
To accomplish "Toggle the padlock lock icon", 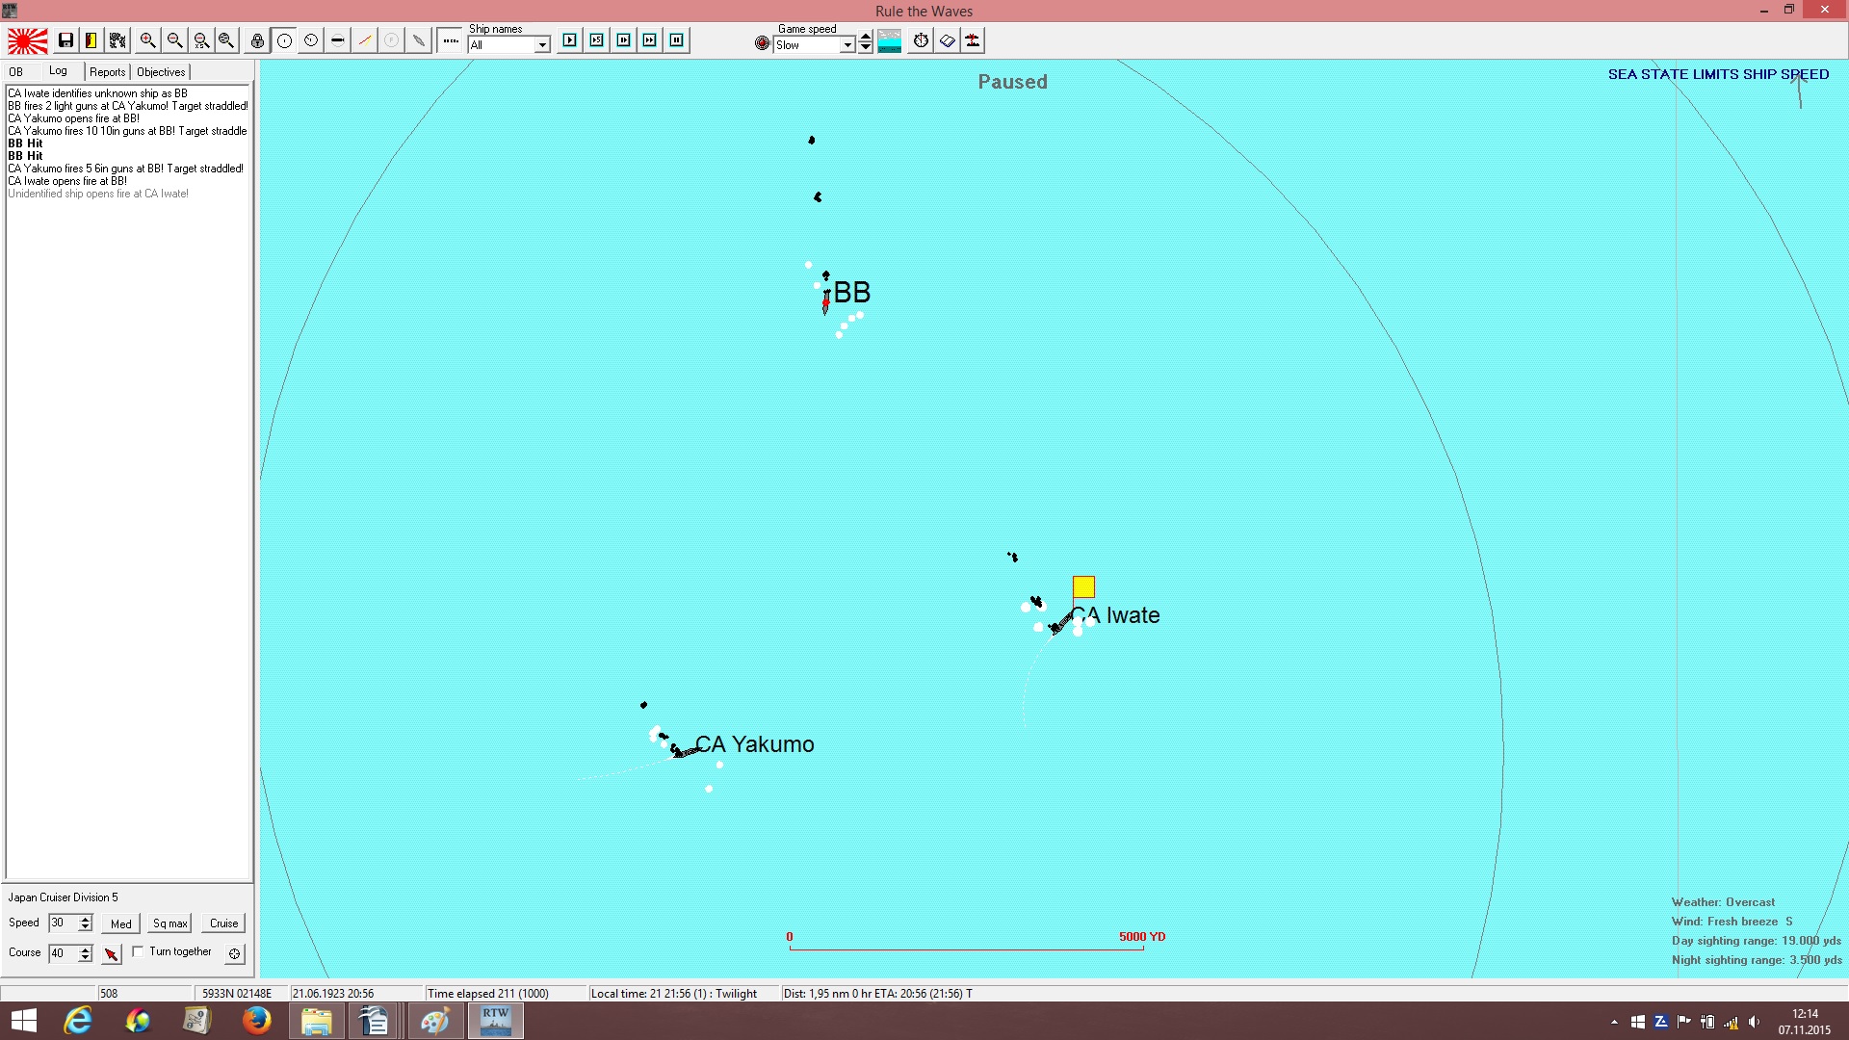I will 257,40.
